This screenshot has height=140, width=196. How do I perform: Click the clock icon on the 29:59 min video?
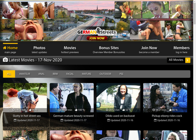(x=60, y=110)
